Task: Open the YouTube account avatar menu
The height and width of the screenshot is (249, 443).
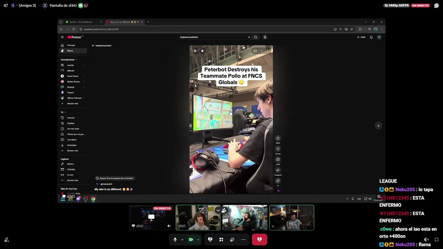Action: click(x=379, y=37)
